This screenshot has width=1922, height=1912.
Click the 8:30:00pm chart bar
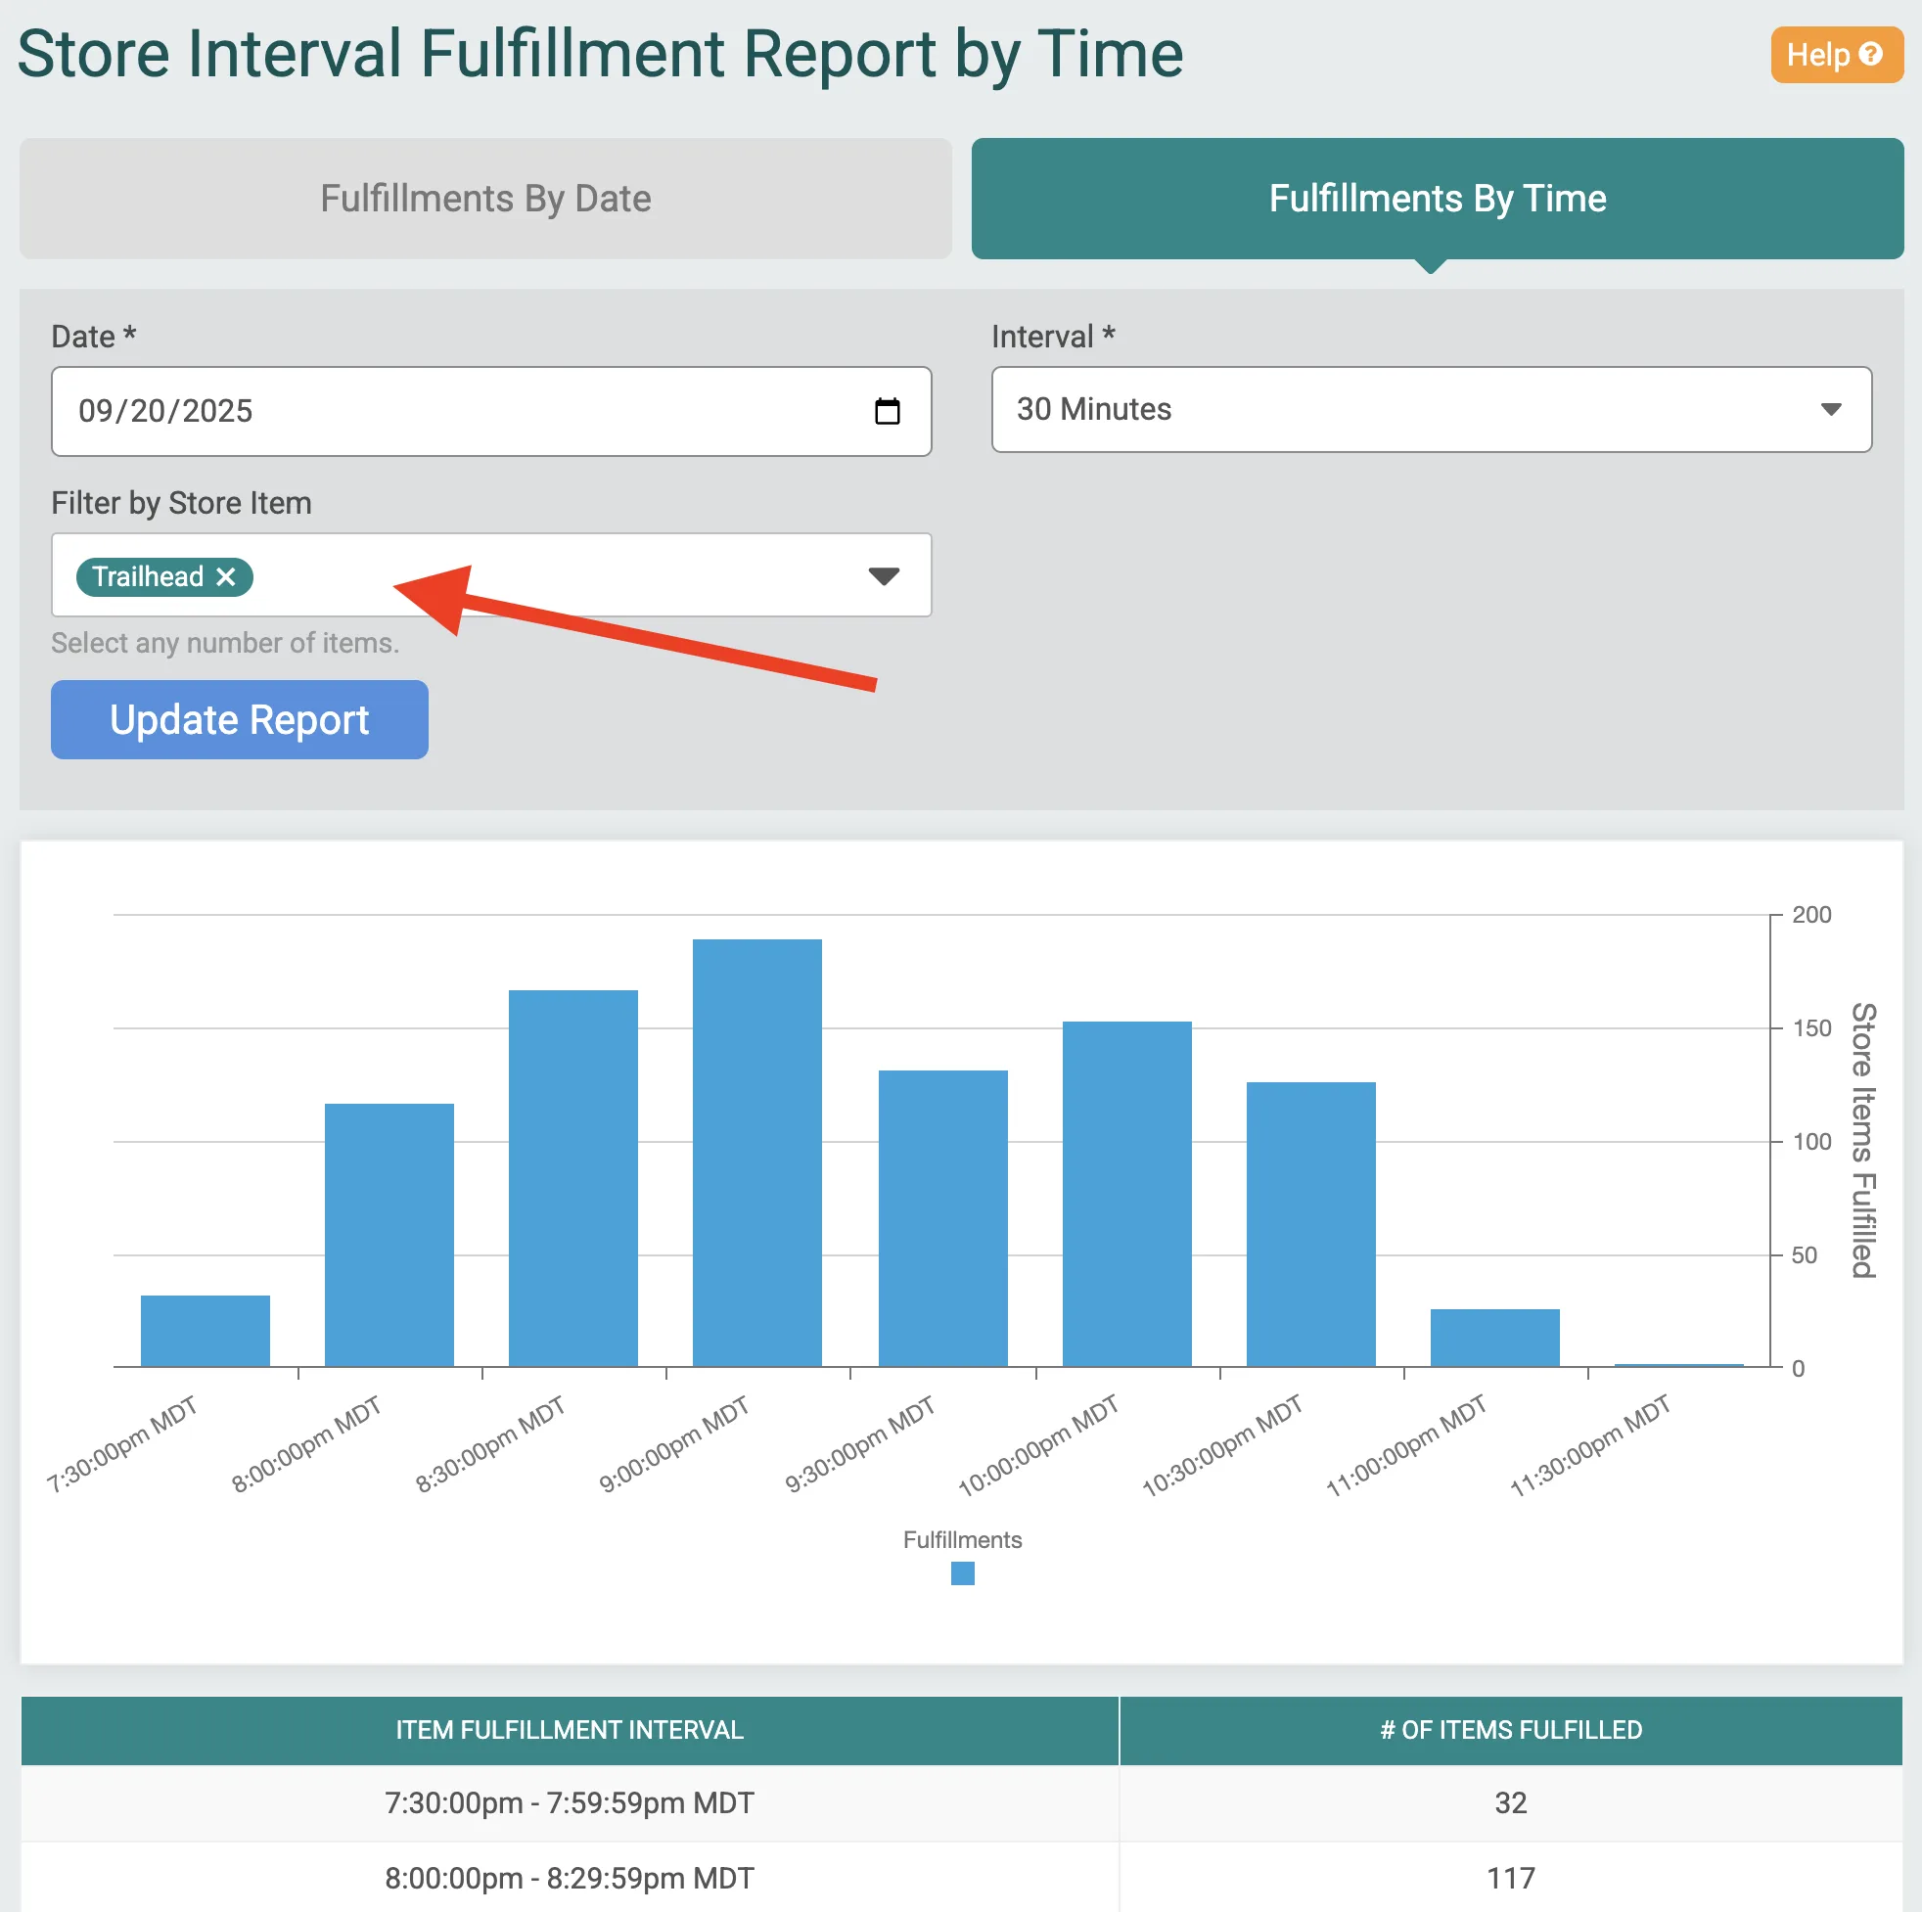tap(573, 1178)
